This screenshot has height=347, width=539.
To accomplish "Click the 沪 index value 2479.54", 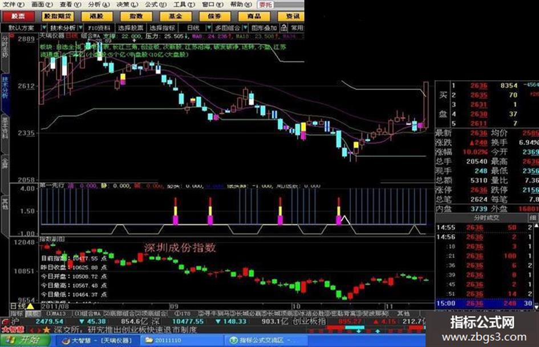I will 50,321.
